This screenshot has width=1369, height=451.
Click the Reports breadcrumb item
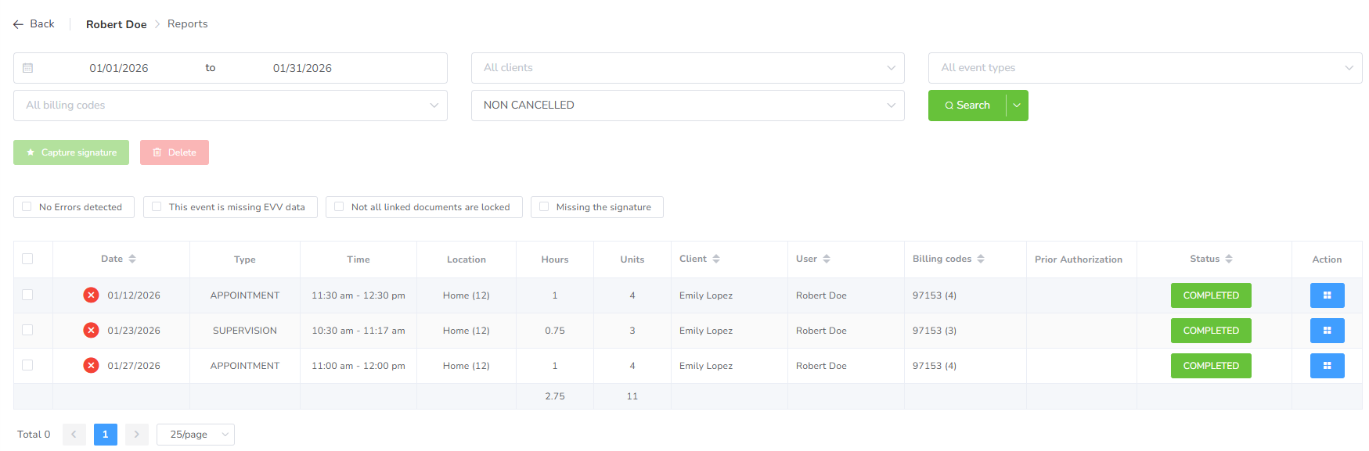(187, 24)
